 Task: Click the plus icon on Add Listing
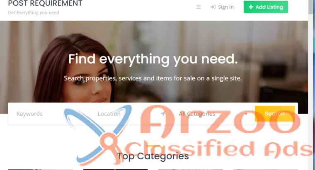tap(251, 7)
